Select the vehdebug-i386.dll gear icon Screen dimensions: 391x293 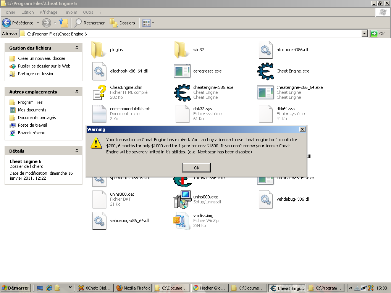[x=266, y=199]
